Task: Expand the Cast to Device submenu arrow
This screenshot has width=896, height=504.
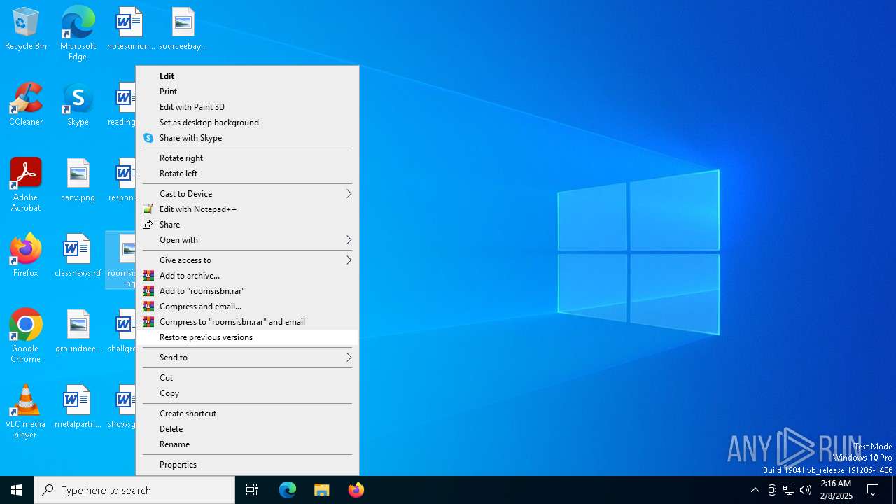Action: click(349, 194)
